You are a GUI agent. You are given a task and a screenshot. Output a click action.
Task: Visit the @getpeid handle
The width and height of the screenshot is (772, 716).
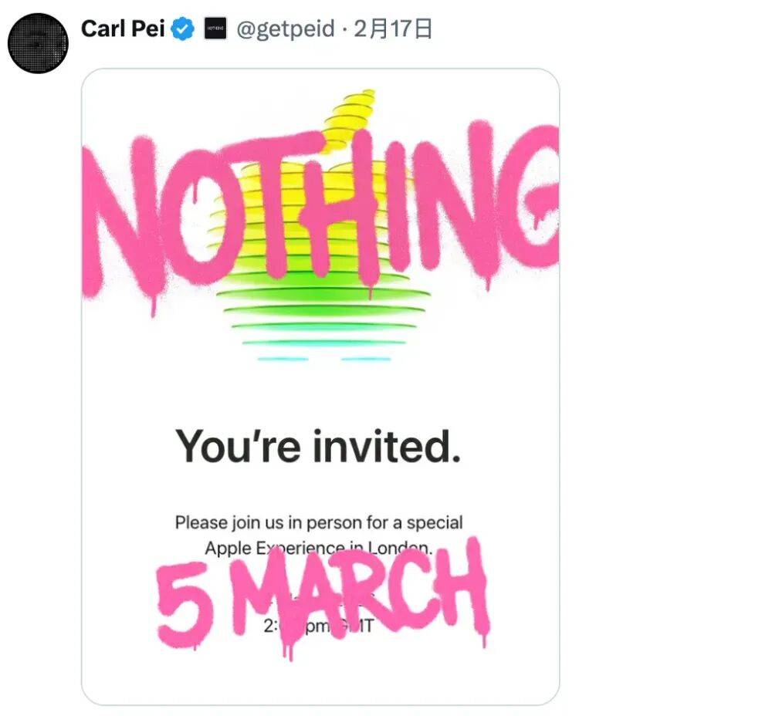[285, 30]
